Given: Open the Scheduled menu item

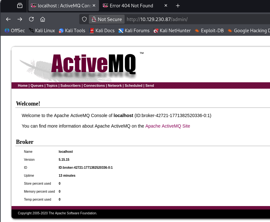Looking at the screenshot, I should (134, 85).
